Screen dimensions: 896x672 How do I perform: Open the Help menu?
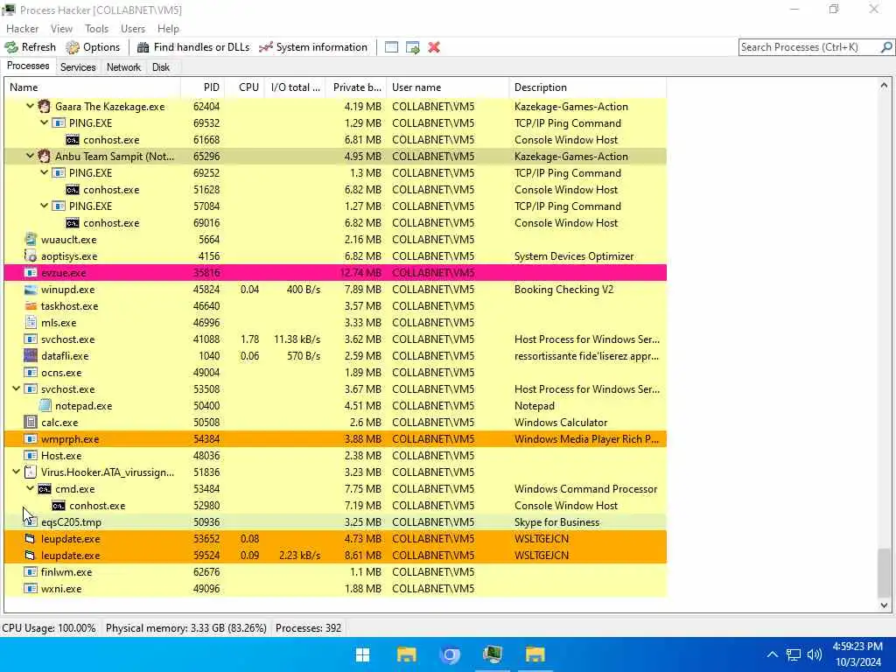pyautogui.click(x=168, y=29)
